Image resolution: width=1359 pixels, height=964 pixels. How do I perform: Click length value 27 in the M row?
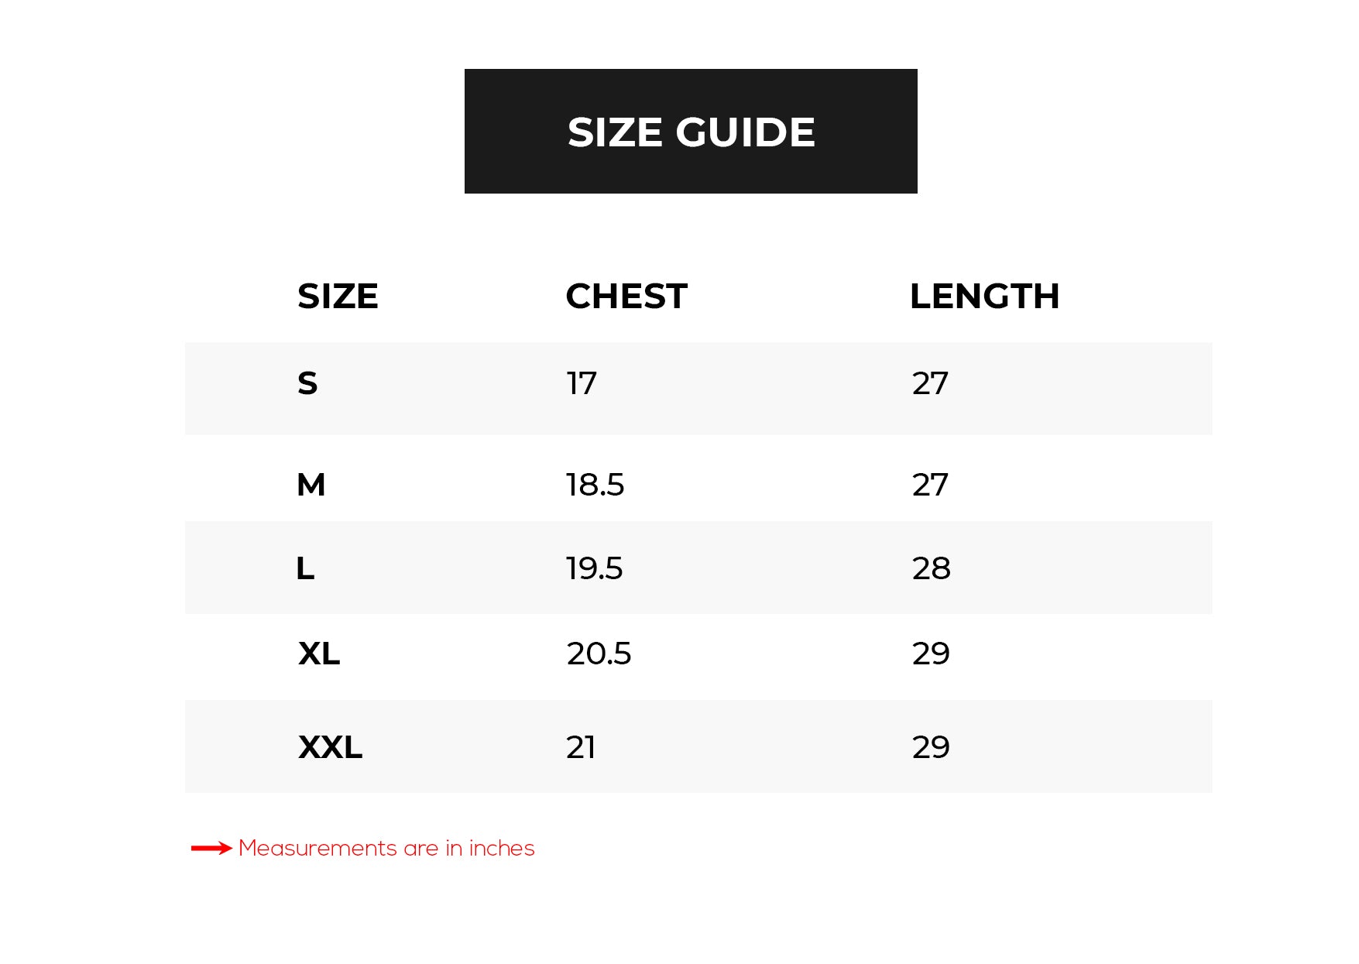[930, 485]
